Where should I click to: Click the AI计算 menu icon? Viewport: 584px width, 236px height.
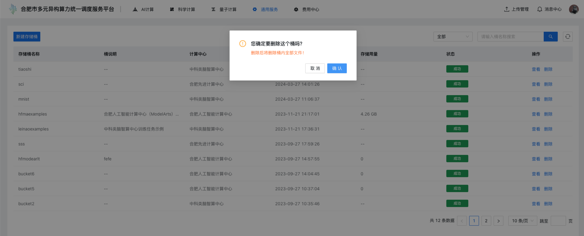coord(135,9)
